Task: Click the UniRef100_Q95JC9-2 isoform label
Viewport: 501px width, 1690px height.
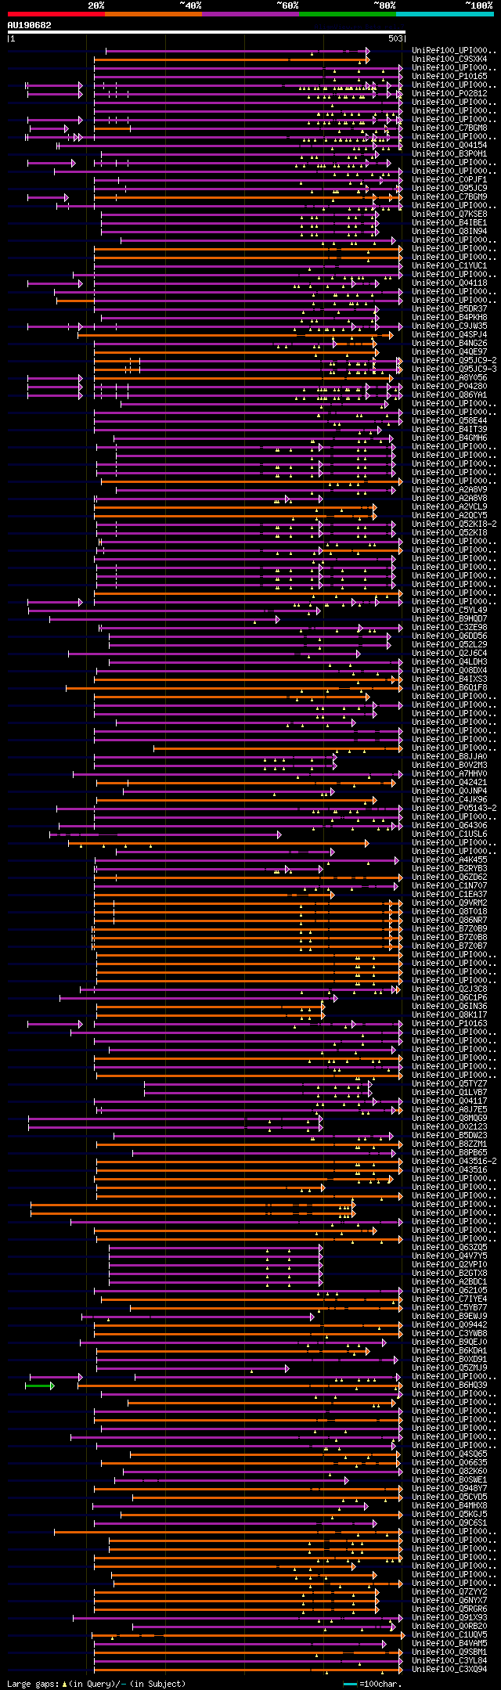Action: pos(454,360)
